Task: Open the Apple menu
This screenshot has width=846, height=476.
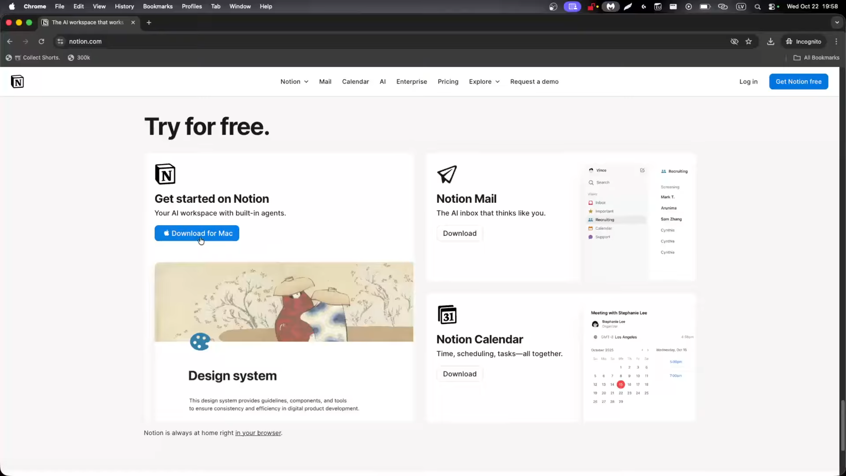Action: pos(12,6)
